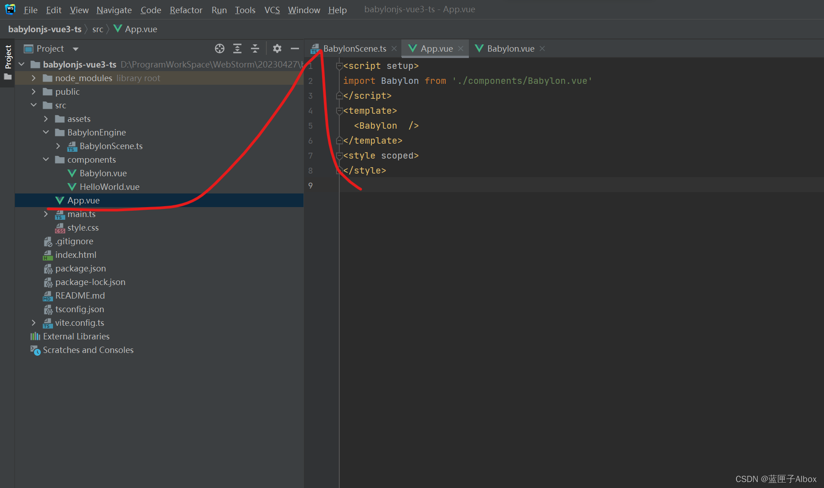Image resolution: width=824 pixels, height=488 pixels.
Task: Open the Code menu
Action: (151, 10)
